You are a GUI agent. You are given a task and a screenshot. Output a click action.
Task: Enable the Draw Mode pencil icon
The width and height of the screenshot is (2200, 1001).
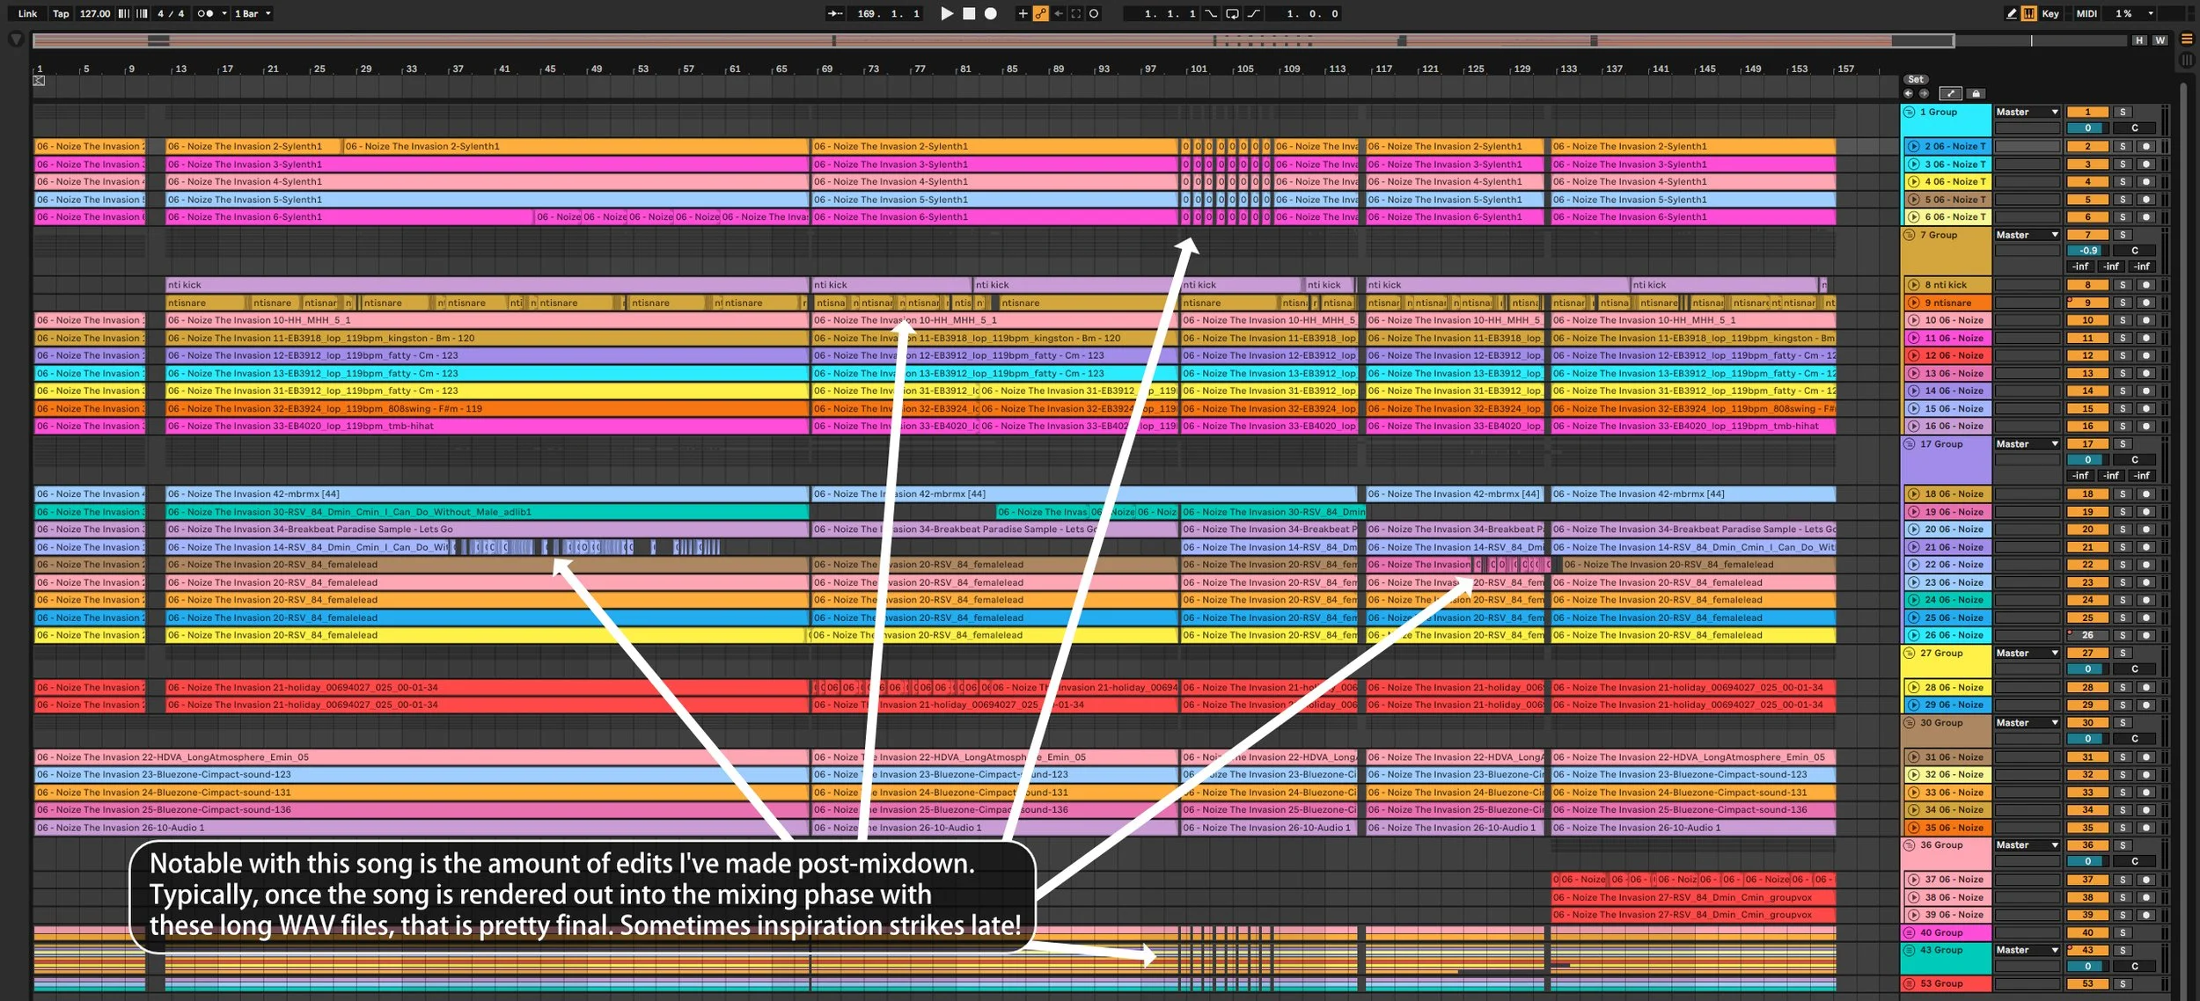coord(2012,13)
